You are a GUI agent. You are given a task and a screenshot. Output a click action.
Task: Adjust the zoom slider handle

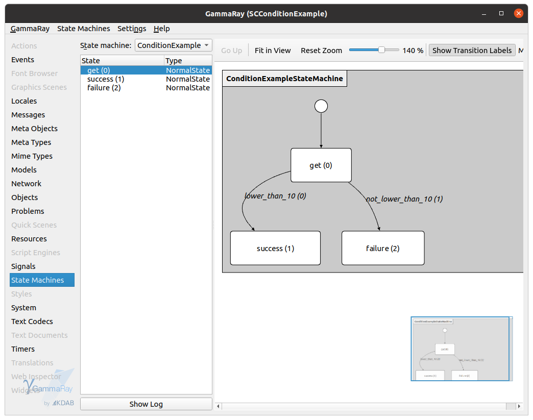(x=382, y=50)
